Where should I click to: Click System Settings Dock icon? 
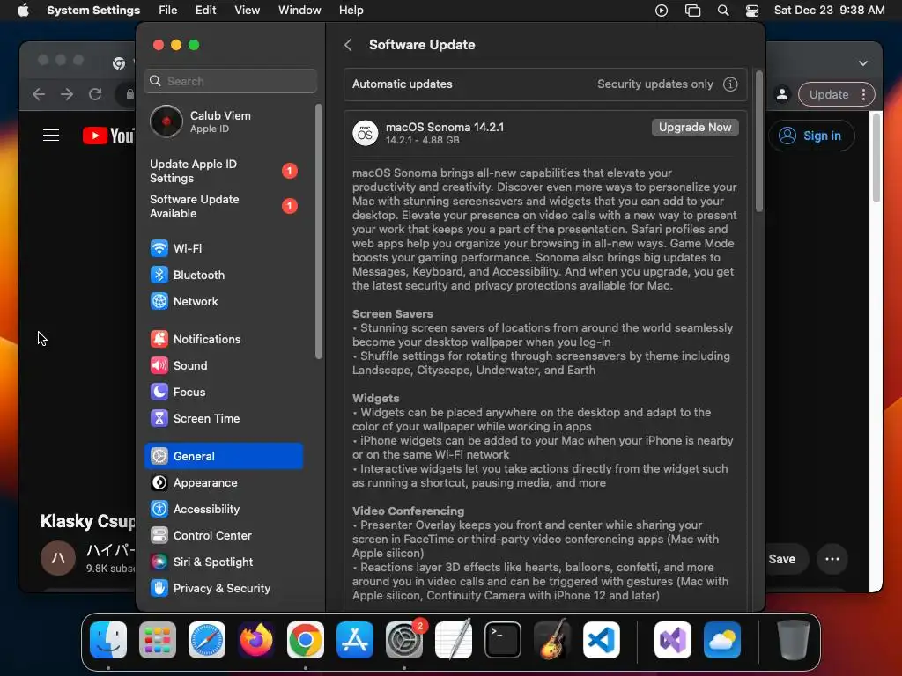(x=403, y=640)
